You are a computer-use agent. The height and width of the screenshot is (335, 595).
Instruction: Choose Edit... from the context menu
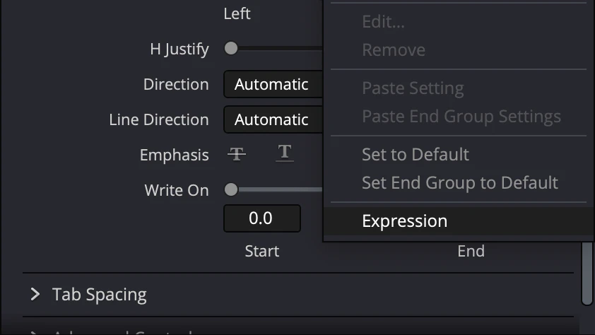click(x=383, y=22)
